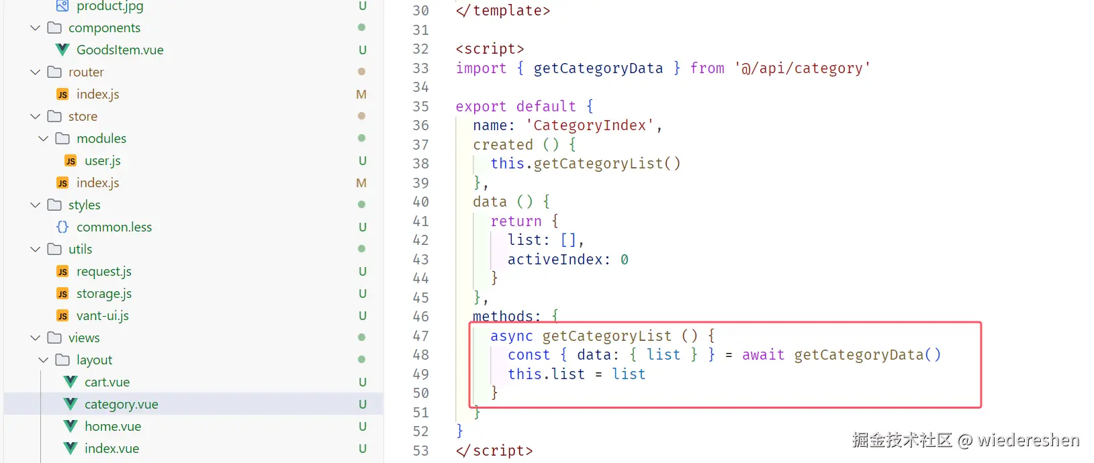1094x463 pixels.
Task: Select the views folder label
Action: (x=84, y=338)
